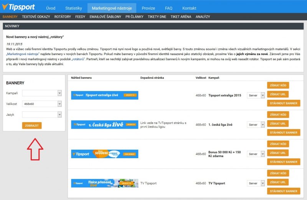Click the bold "TV Tipsport" campaign name

tap(217, 183)
